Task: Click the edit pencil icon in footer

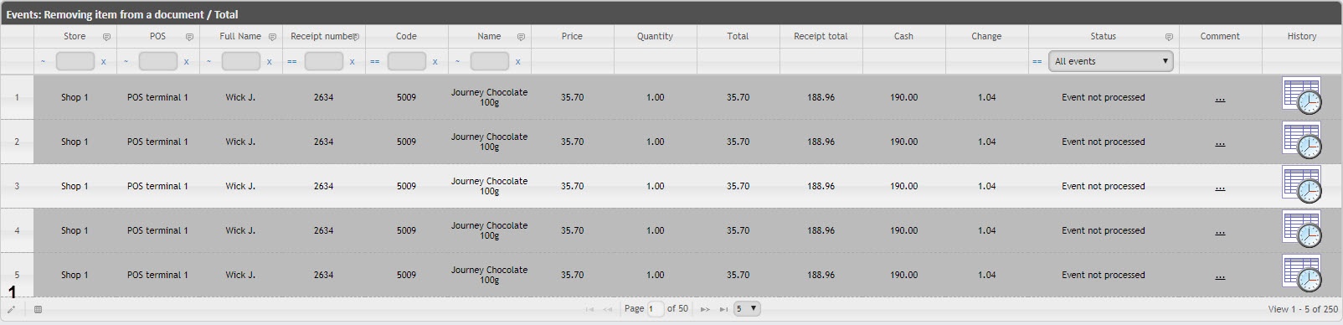Action: click(11, 309)
